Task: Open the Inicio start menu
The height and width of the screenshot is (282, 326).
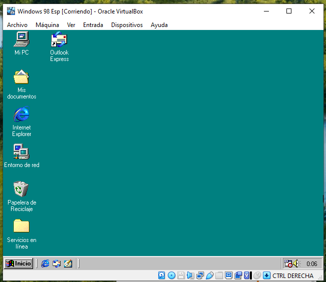Action: pyautogui.click(x=19, y=263)
